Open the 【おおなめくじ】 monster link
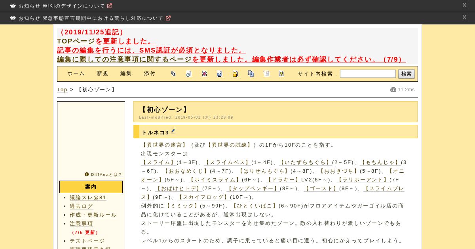The image size is (475, 249). coord(186,171)
